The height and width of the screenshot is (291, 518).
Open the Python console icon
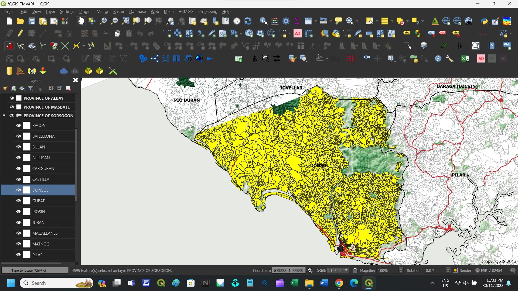point(484,21)
